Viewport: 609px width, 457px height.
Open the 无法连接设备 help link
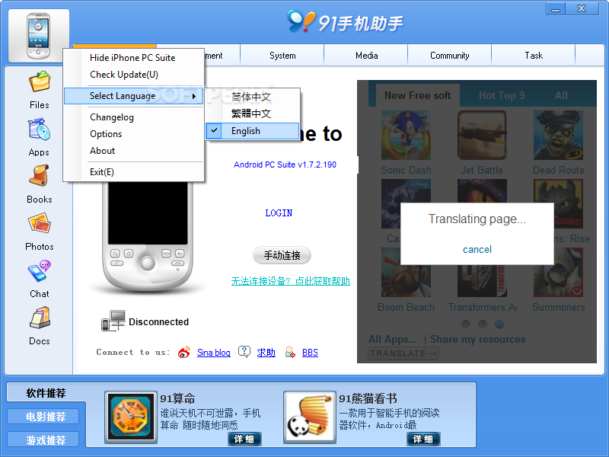[x=291, y=281]
